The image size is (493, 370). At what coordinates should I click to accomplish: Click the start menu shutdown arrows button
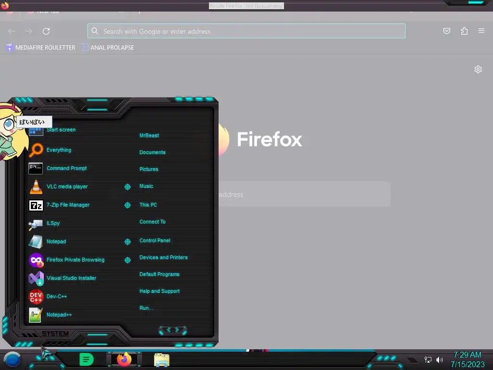click(173, 330)
